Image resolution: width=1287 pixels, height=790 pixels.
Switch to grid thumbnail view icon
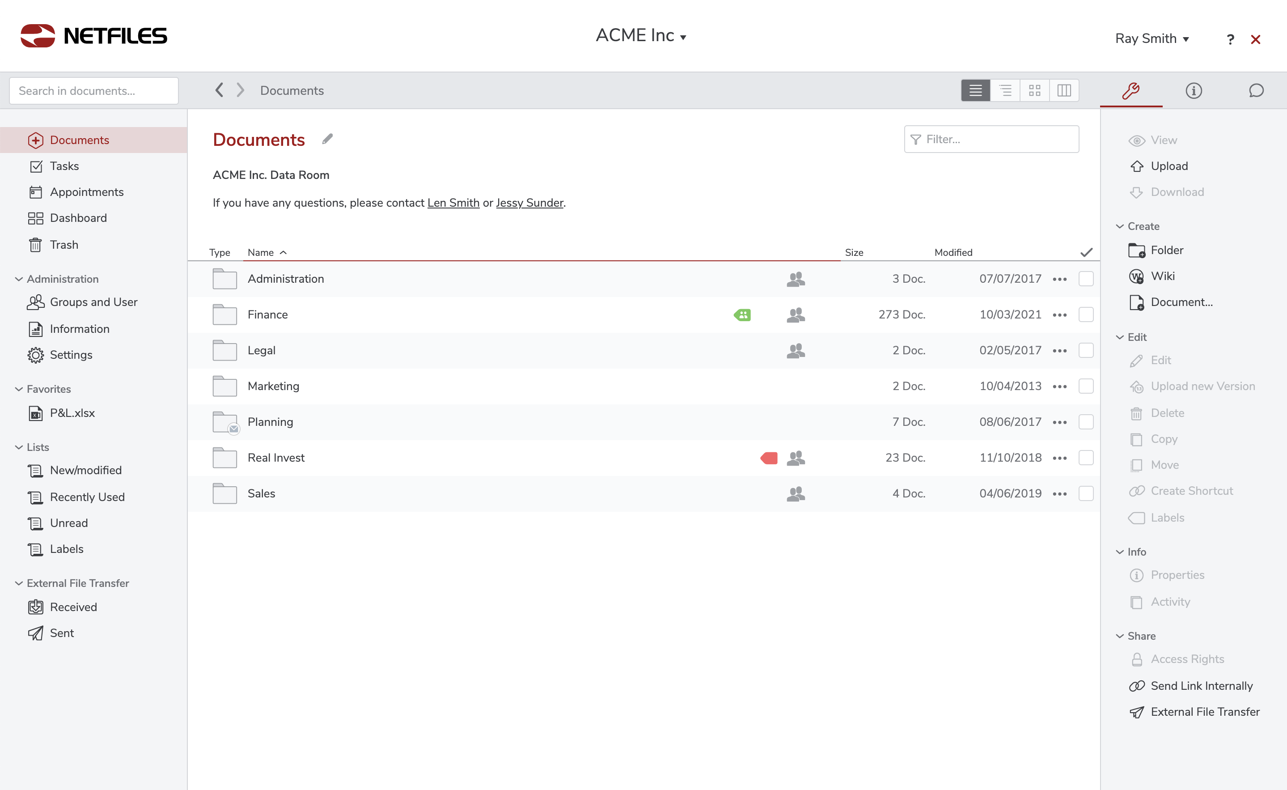pos(1034,90)
